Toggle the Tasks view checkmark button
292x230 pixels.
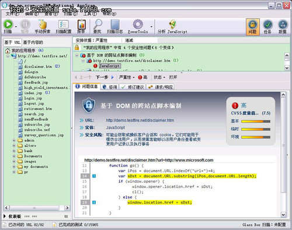pyautogui.click(x=267, y=27)
